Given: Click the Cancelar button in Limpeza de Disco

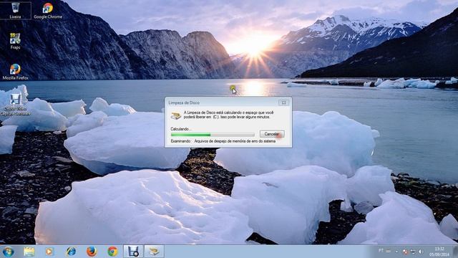Looking at the screenshot, I should 272,134.
